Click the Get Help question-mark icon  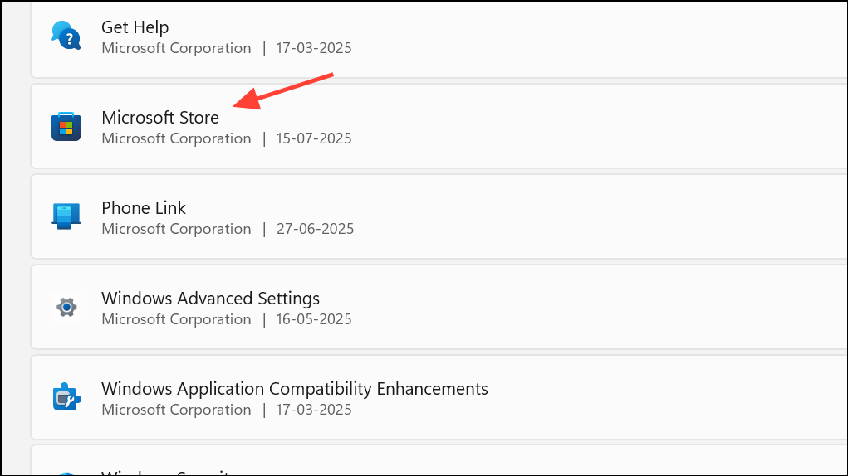pyautogui.click(x=66, y=36)
